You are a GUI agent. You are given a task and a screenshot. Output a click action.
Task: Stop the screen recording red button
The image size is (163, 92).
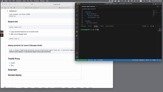click(x=2, y=35)
